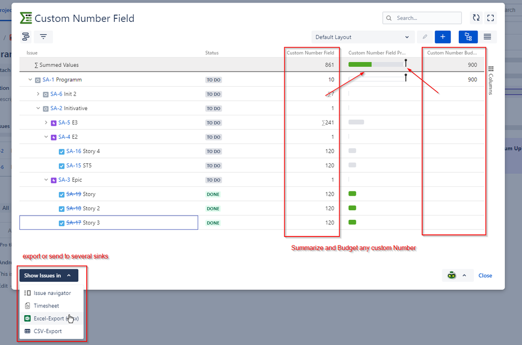Click the TO DO status of SA-15

[x=213, y=165]
